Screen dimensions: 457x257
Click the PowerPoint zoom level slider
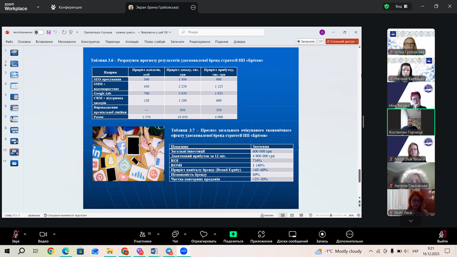331,215
